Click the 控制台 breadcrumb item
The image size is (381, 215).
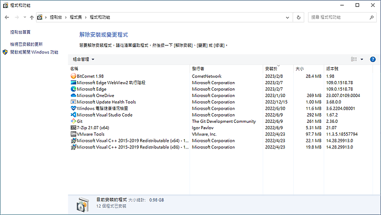click(x=56, y=17)
